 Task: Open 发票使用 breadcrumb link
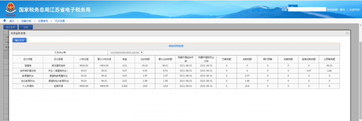click(x=43, y=21)
